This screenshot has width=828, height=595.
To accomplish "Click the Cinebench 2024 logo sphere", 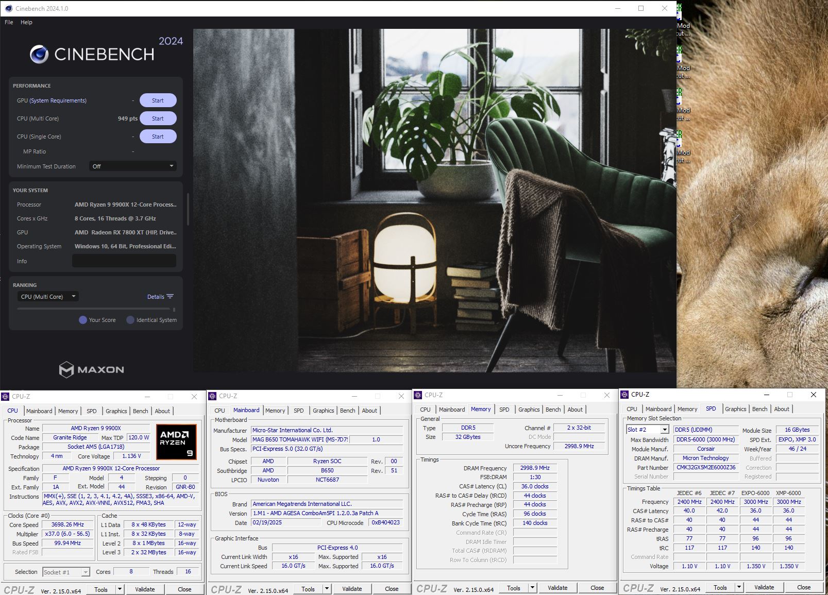I will [39, 54].
